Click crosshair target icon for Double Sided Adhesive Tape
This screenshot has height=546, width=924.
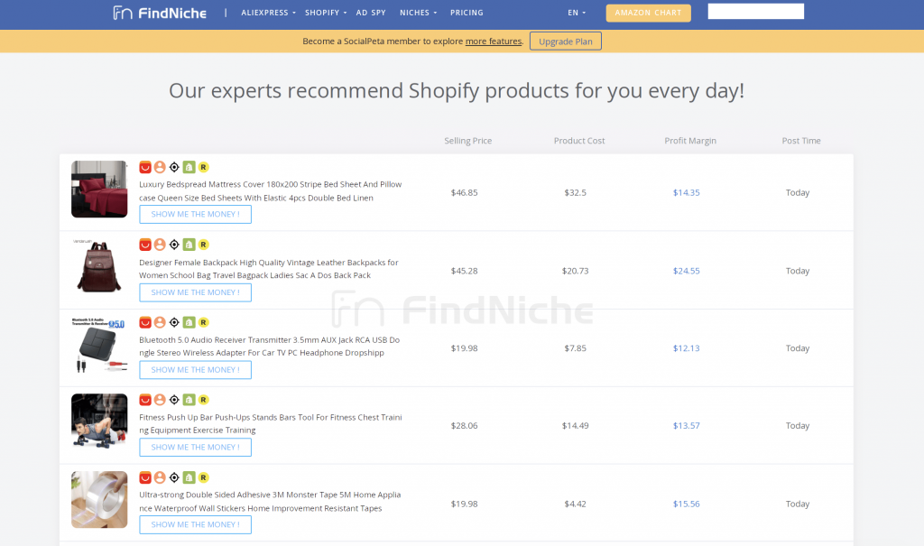pos(174,477)
